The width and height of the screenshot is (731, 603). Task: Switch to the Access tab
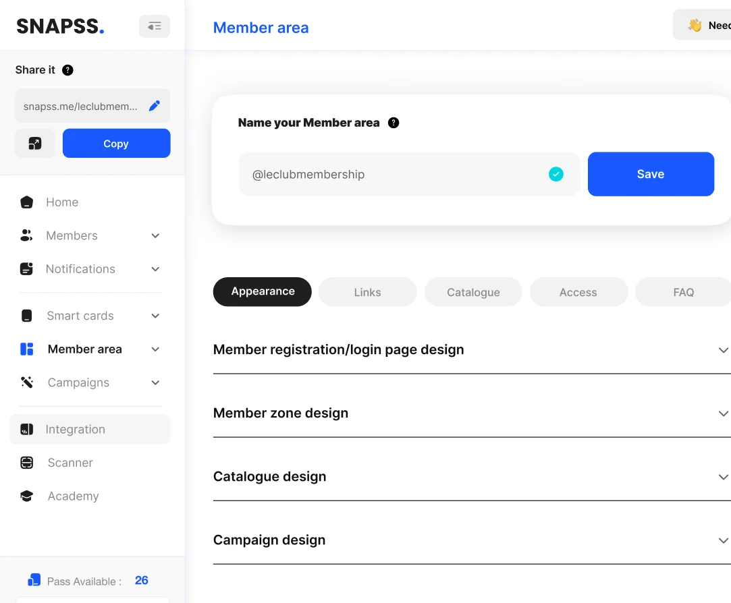click(x=578, y=292)
